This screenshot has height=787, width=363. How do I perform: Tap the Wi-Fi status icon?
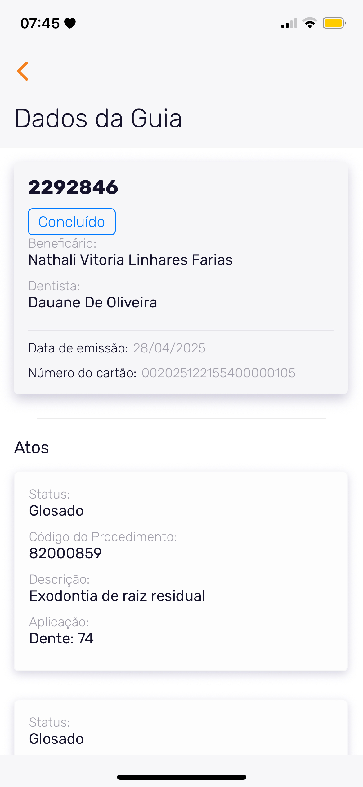[x=310, y=23]
